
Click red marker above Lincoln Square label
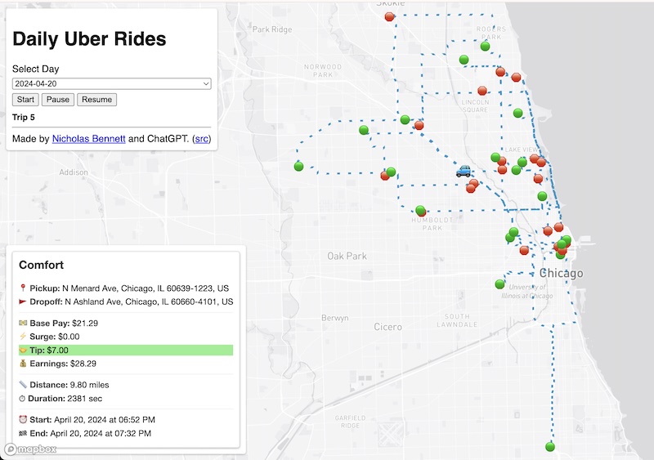click(482, 91)
